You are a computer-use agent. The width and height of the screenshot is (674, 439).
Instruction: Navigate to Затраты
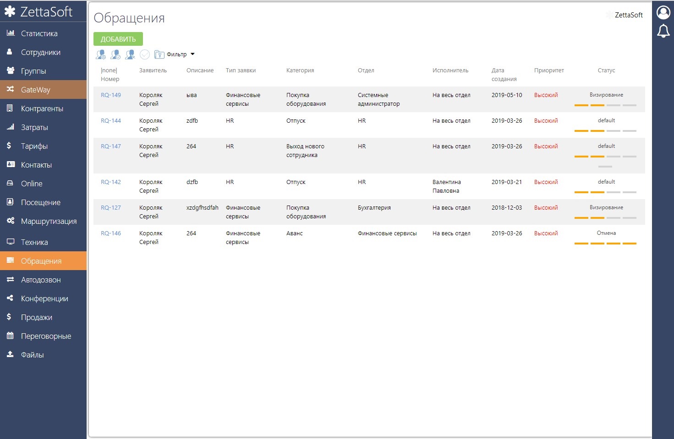click(x=43, y=127)
